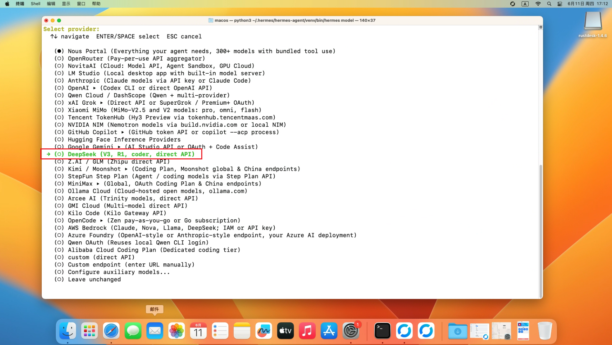Open Photos from the Dock
The width and height of the screenshot is (612, 345).
click(x=176, y=331)
